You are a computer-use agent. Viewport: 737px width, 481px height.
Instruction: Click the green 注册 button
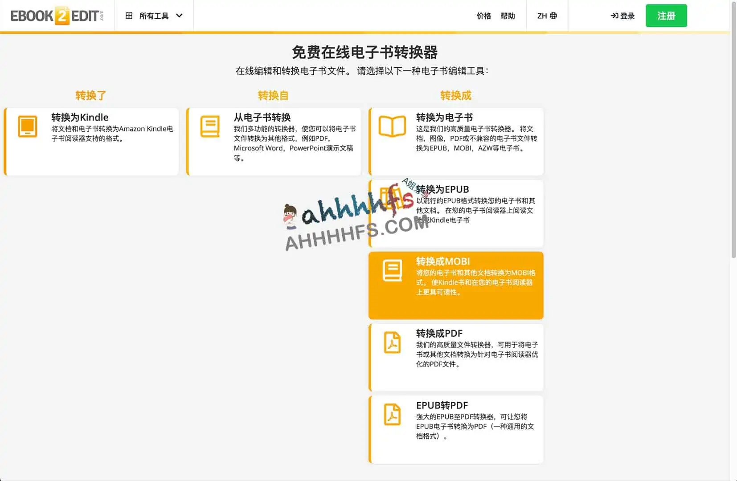(x=666, y=15)
